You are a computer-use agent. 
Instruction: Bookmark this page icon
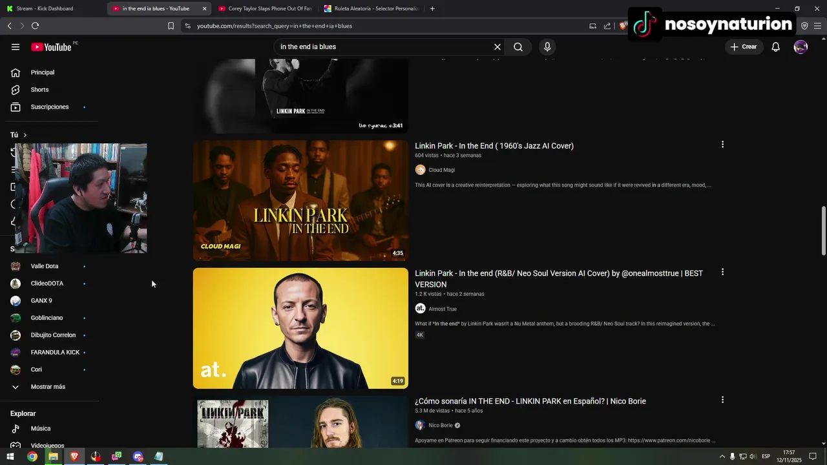pyautogui.click(x=171, y=26)
